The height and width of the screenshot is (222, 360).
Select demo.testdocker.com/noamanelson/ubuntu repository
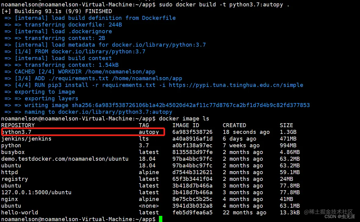[65, 159]
